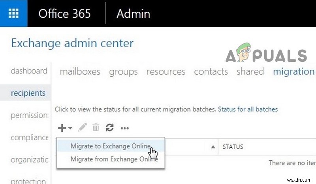Click the trash delete icon
316x184 pixels.
[x=96, y=128]
